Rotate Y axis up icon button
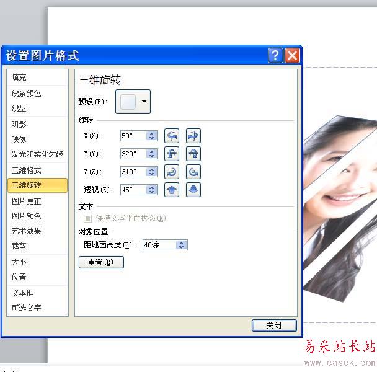 click(x=171, y=154)
